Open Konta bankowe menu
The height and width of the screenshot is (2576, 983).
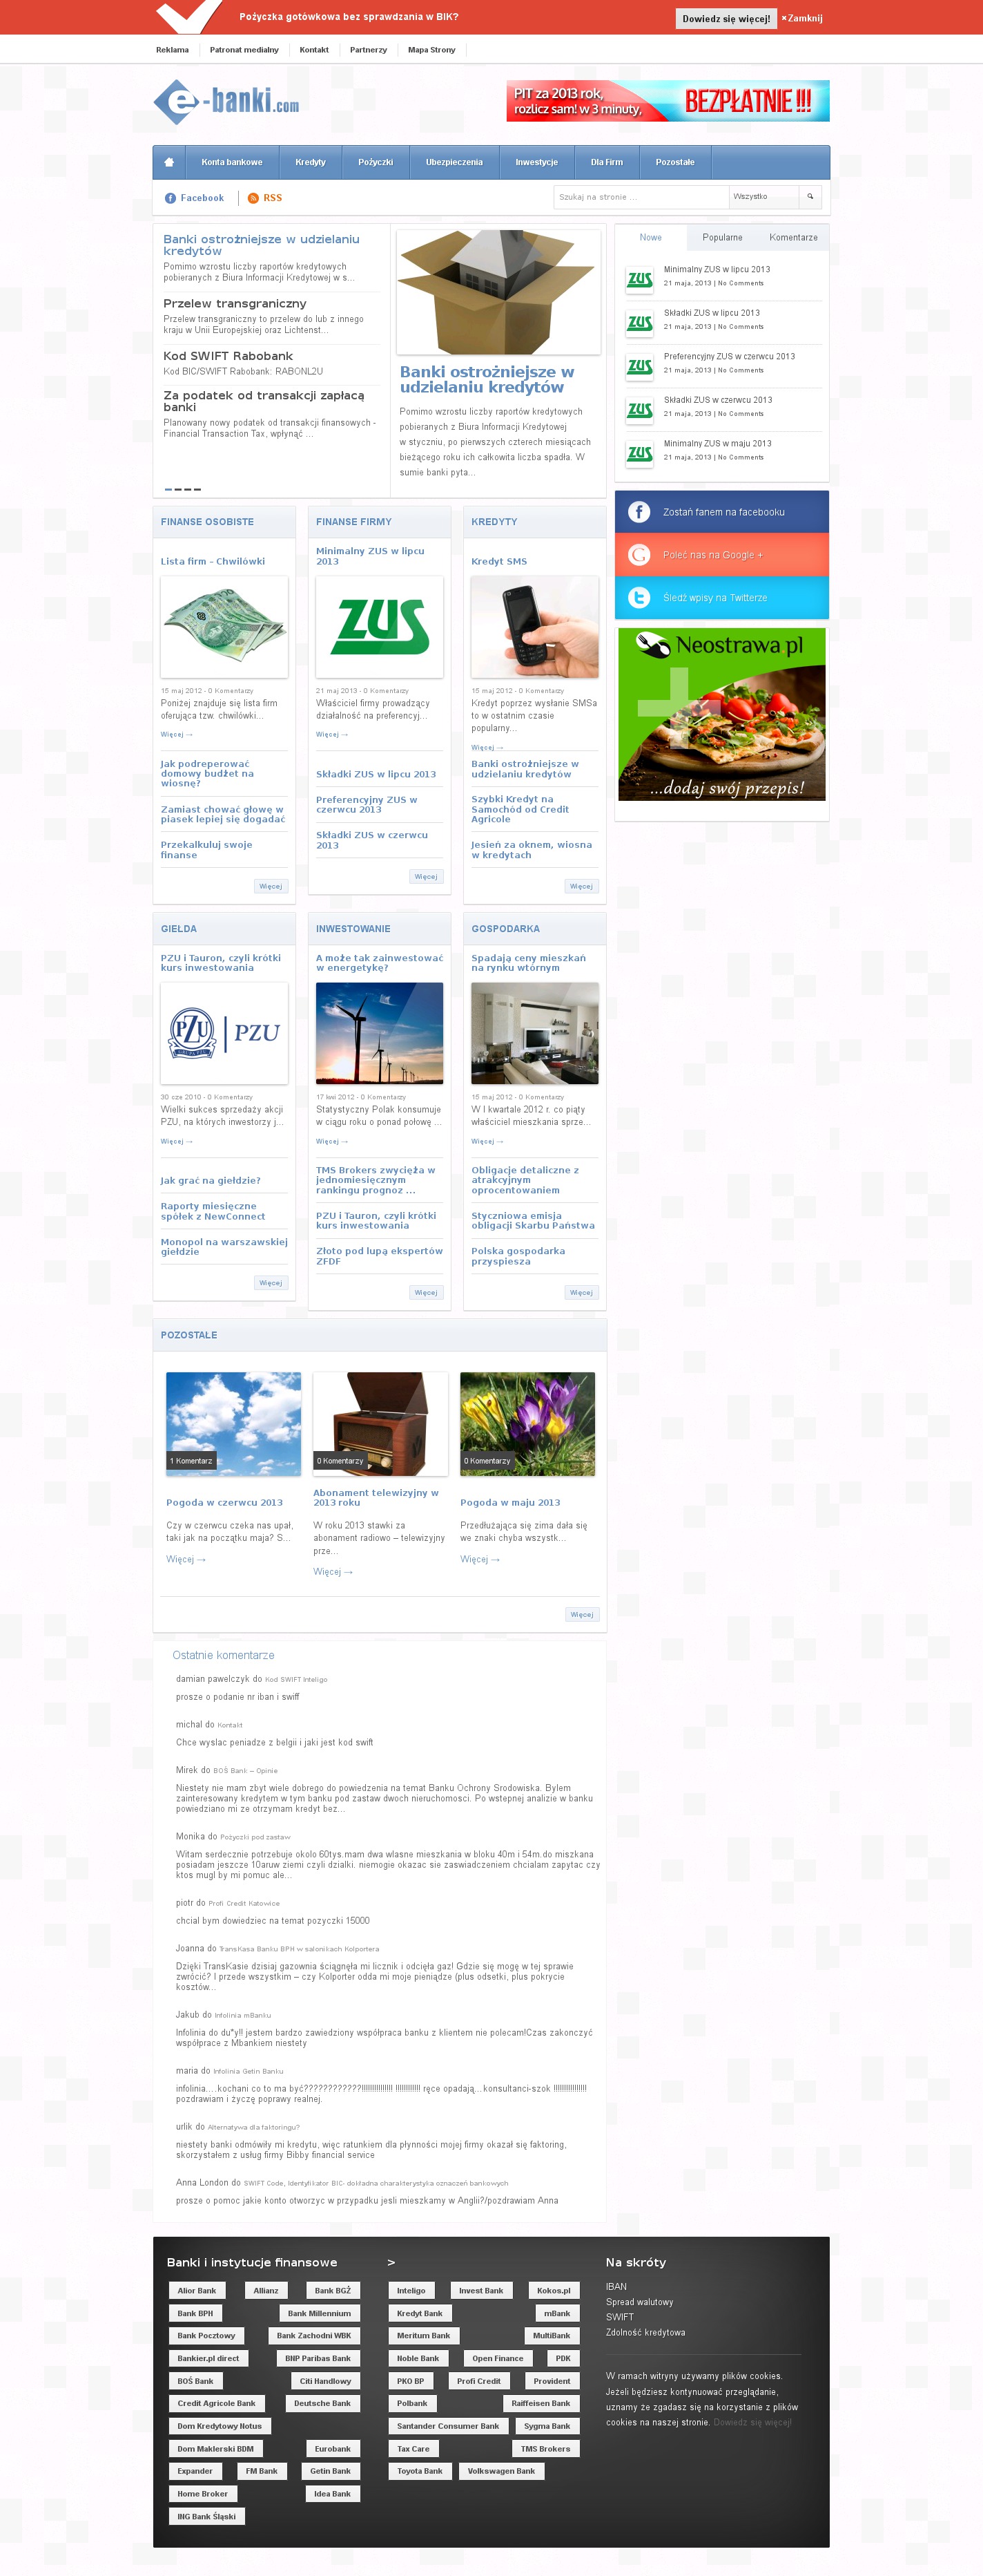coord(232,162)
